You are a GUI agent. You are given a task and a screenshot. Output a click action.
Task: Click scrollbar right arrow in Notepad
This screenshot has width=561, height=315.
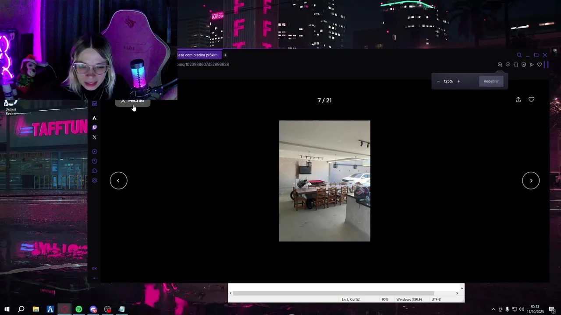457,293
